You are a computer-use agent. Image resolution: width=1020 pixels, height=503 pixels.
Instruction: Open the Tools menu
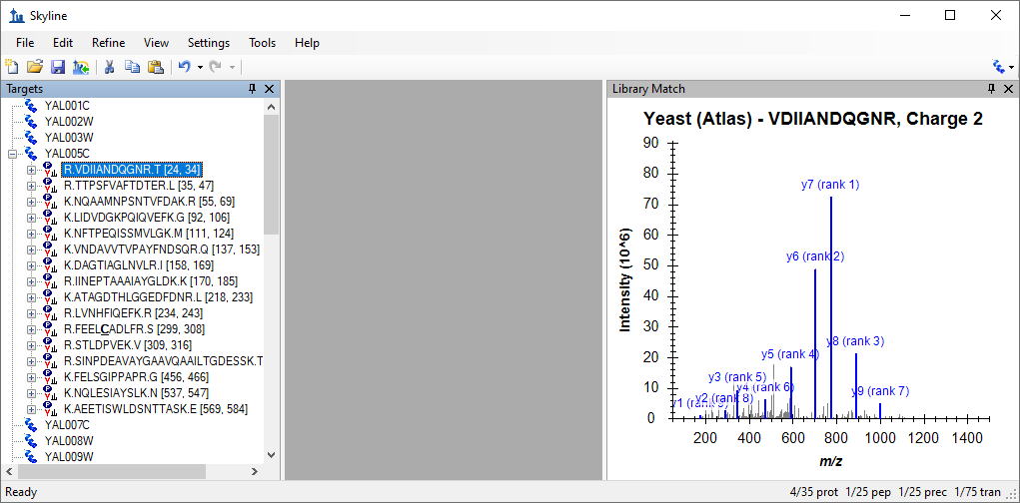pyautogui.click(x=262, y=43)
